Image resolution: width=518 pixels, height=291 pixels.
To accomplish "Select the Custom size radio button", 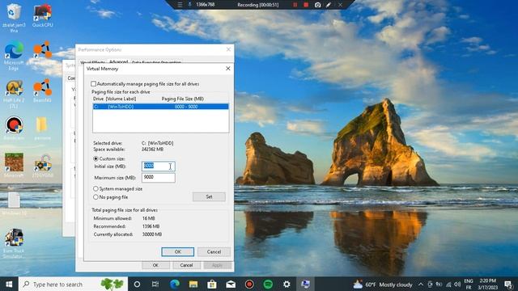I will (96, 158).
